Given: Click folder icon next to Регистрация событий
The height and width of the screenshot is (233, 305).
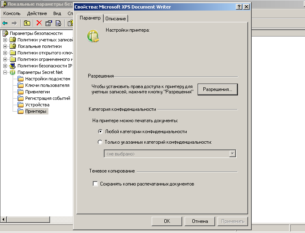Looking at the screenshot, I should (20, 98).
